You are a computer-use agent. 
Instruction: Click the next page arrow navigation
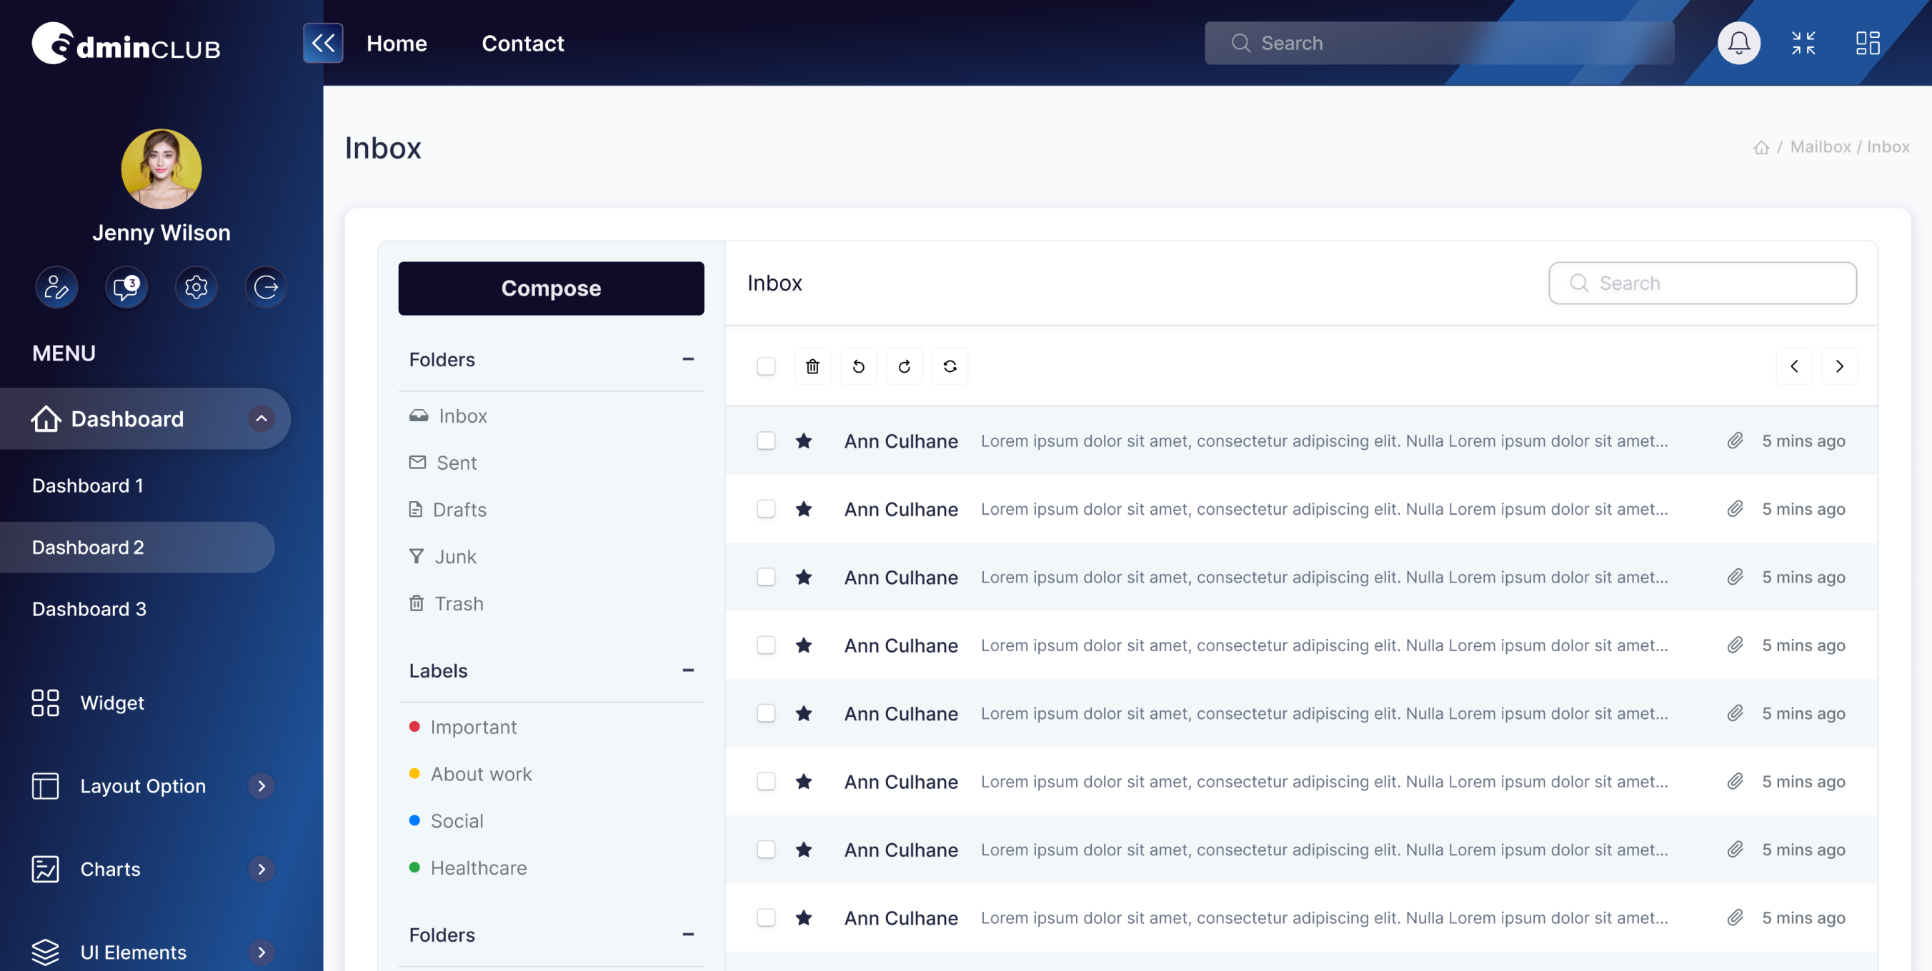1841,366
